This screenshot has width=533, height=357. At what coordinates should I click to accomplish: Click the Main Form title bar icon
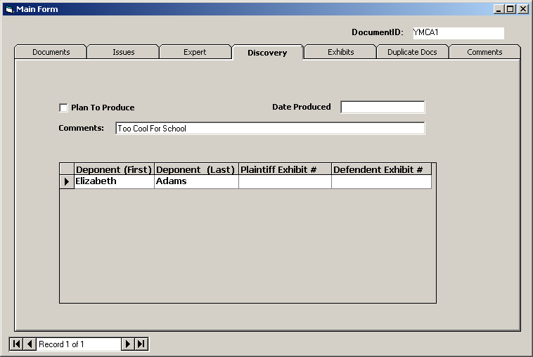click(x=9, y=9)
